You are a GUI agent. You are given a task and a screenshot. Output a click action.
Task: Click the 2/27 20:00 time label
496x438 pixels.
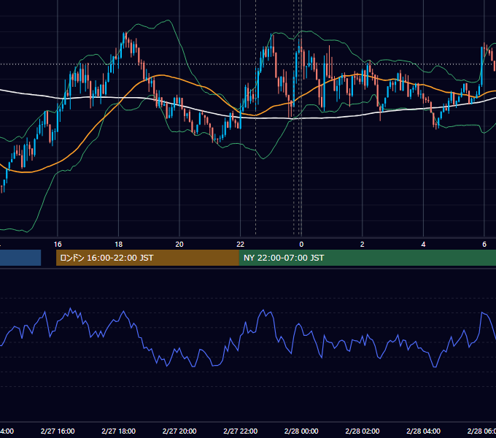(x=179, y=431)
